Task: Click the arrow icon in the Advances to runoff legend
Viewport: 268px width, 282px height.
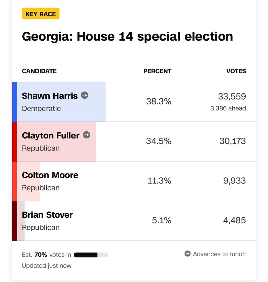Action: tap(187, 253)
